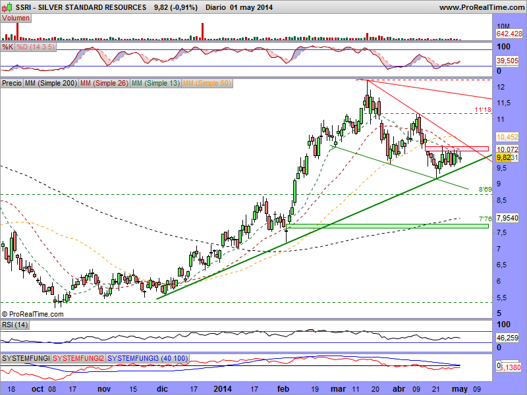
Task: Click the green support zone rectangle
Action: coord(387,226)
